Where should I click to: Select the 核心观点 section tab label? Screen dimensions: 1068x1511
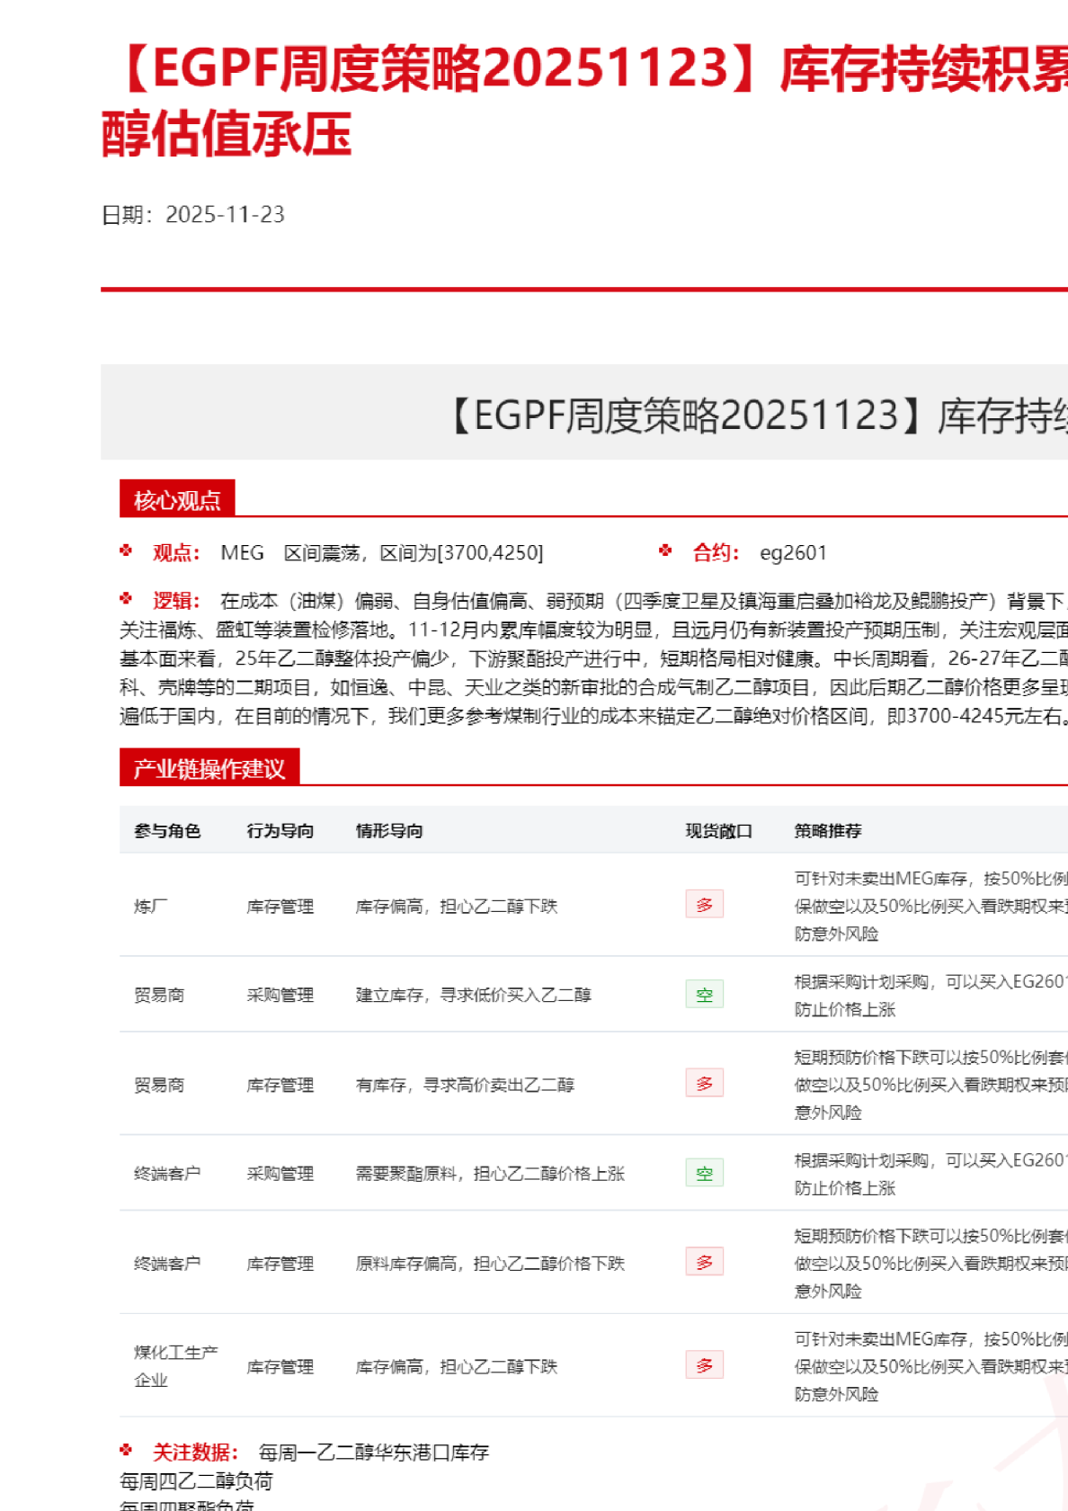pyautogui.click(x=177, y=499)
